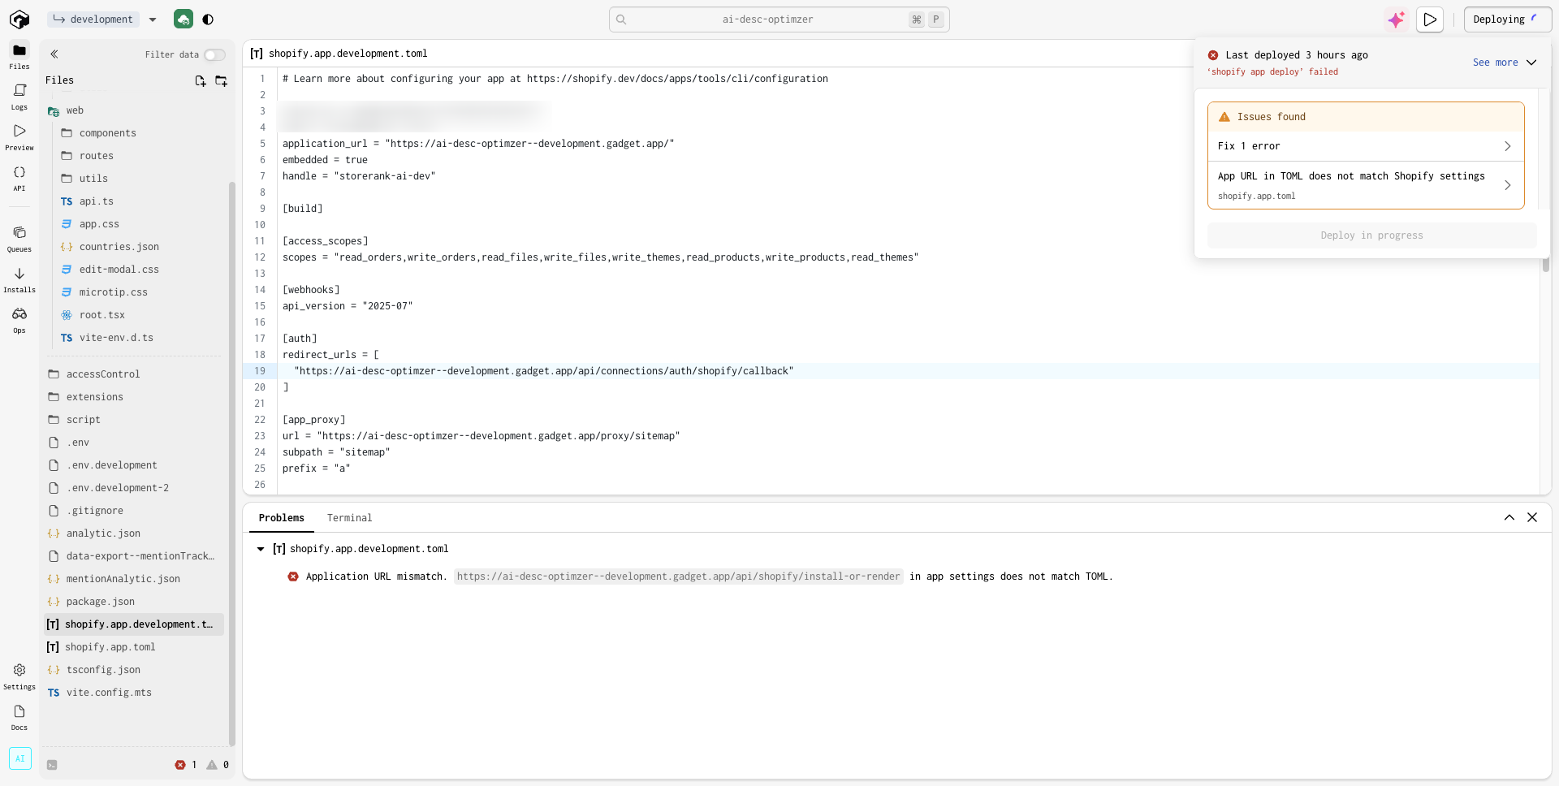This screenshot has width=1559, height=786.
Task: Open the App URL mismatch issue
Action: point(1365,185)
